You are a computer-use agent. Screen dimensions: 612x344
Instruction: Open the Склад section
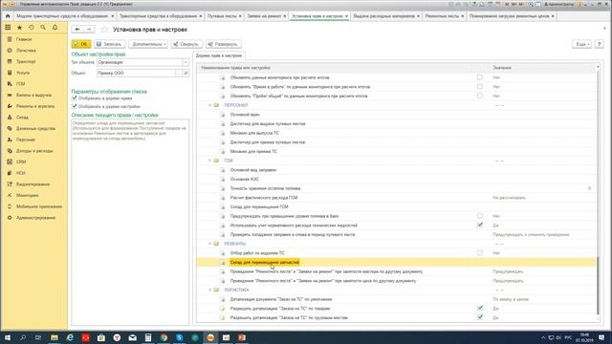(22, 118)
